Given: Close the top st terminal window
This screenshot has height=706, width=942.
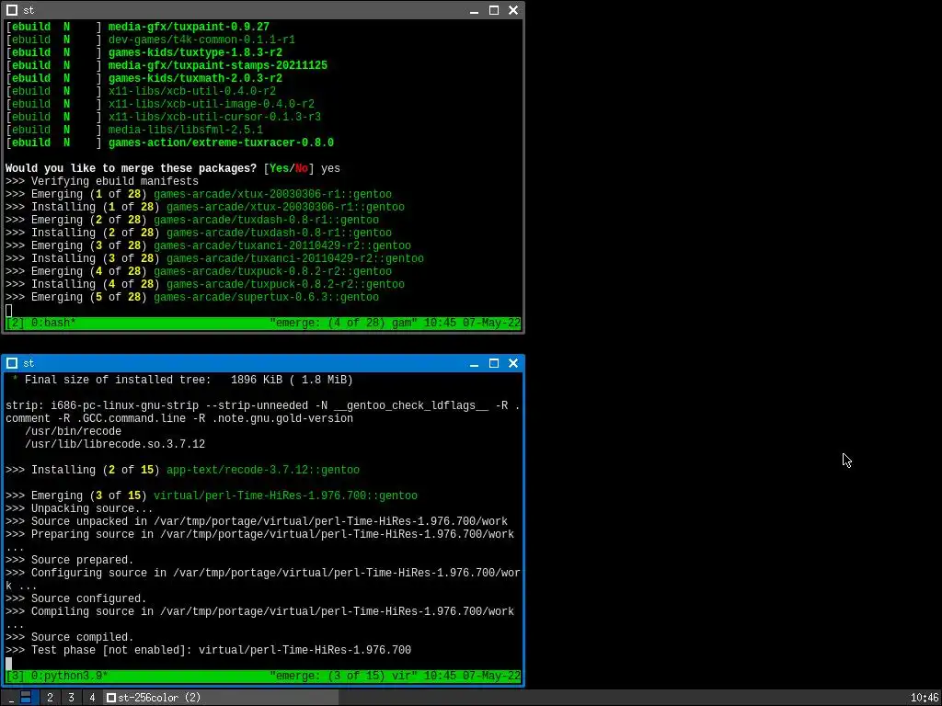Looking at the screenshot, I should (513, 10).
